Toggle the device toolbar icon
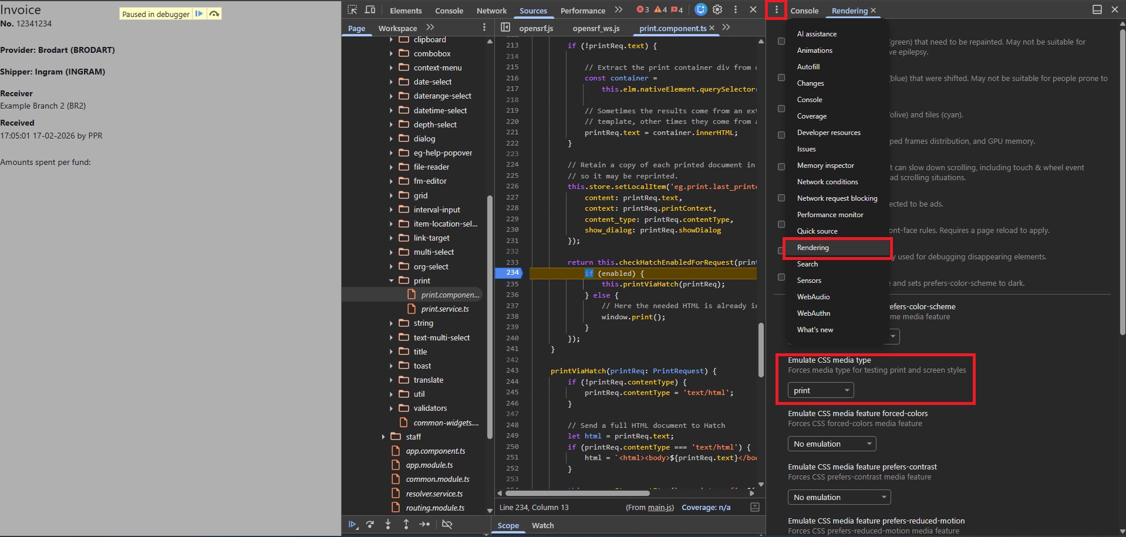1126x537 pixels. point(370,10)
